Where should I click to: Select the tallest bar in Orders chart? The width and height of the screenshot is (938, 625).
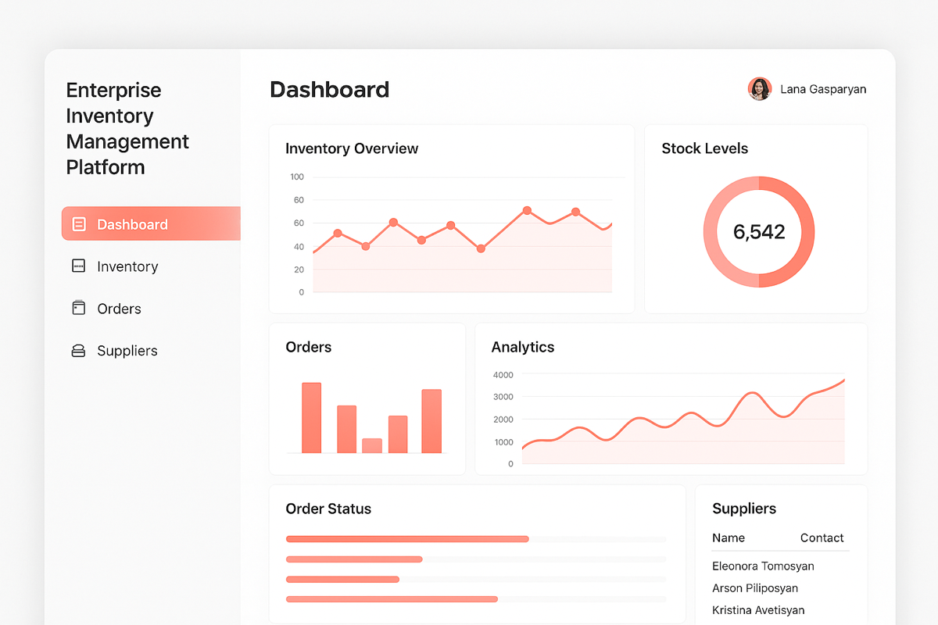click(313, 418)
